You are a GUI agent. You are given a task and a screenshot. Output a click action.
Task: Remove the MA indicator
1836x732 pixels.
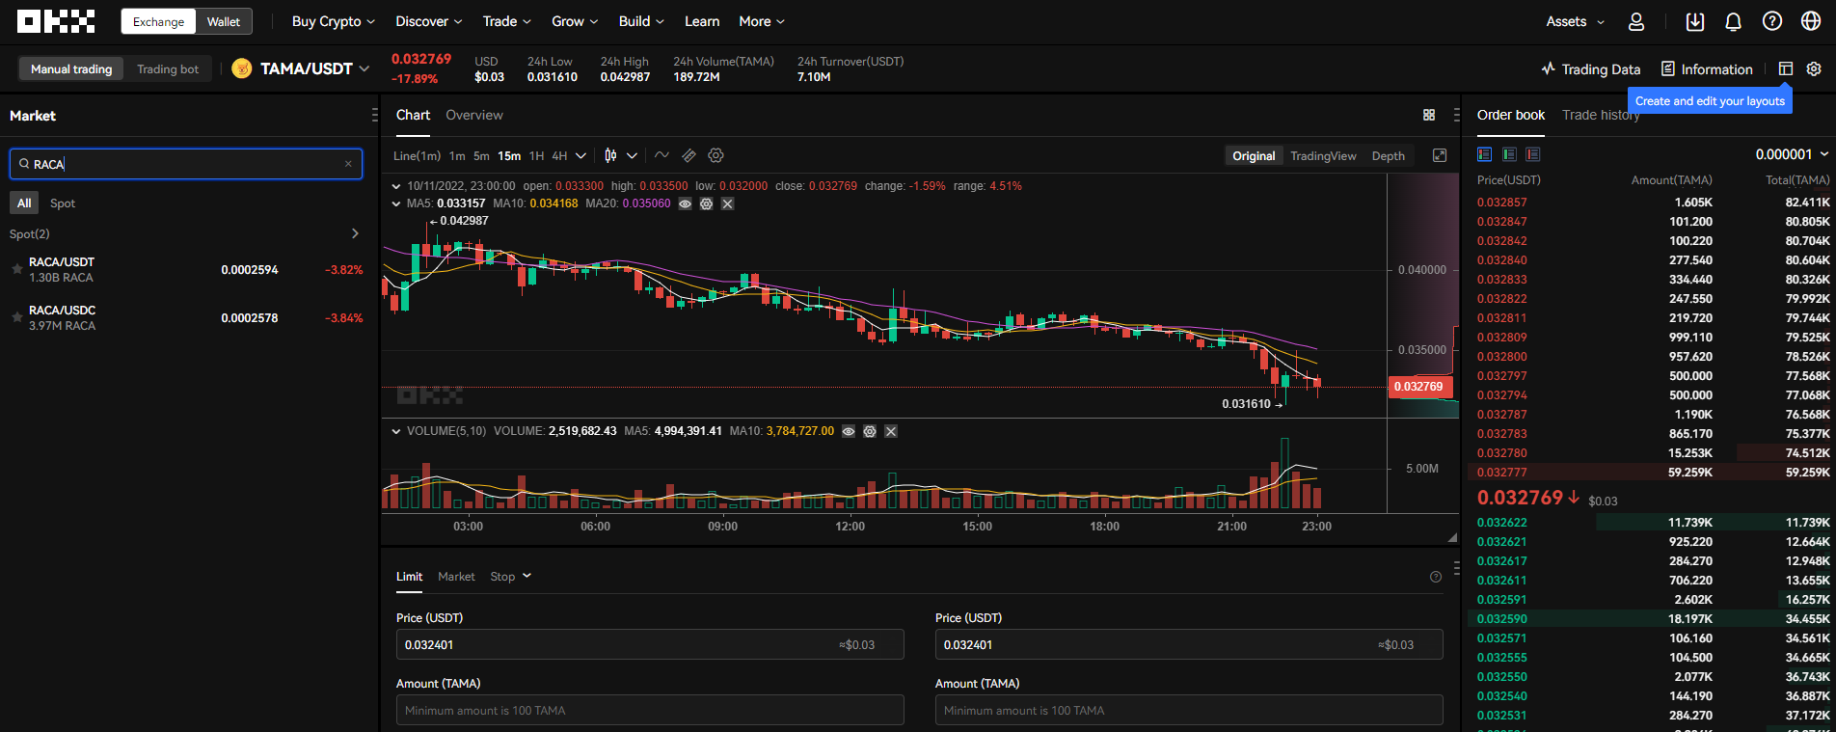pyautogui.click(x=727, y=203)
